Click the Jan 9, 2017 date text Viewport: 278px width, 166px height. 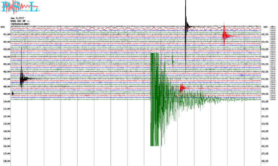point(18,18)
